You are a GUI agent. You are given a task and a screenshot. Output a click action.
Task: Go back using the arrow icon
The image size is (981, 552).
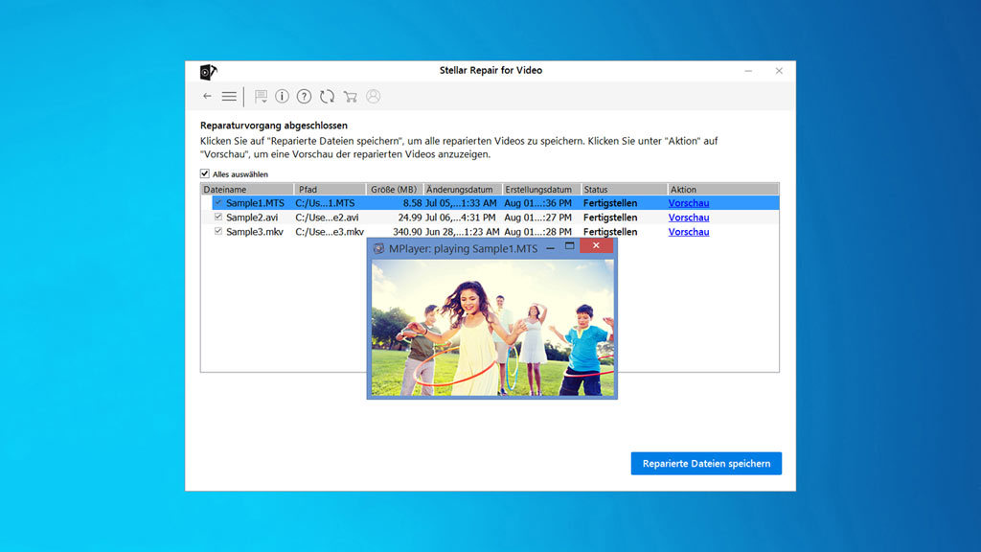(x=207, y=97)
